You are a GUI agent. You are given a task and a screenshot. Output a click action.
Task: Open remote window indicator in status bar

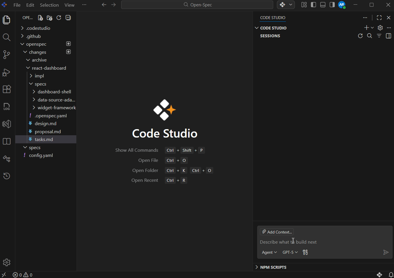tap(4, 275)
